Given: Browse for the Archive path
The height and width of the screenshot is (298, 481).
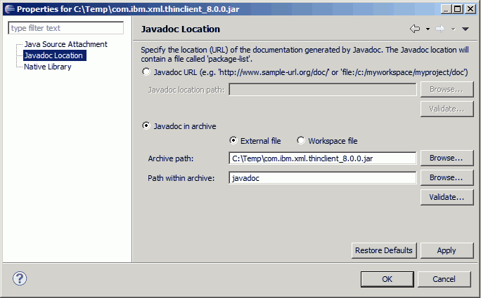Looking at the screenshot, I should point(447,158).
